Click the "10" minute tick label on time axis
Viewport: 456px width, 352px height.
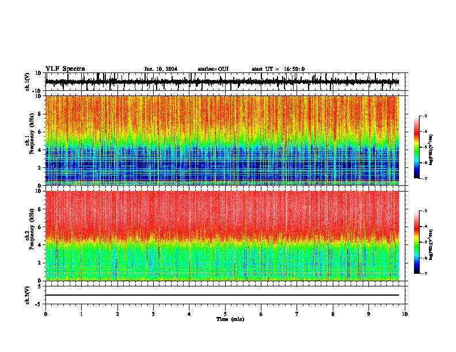coord(405,314)
